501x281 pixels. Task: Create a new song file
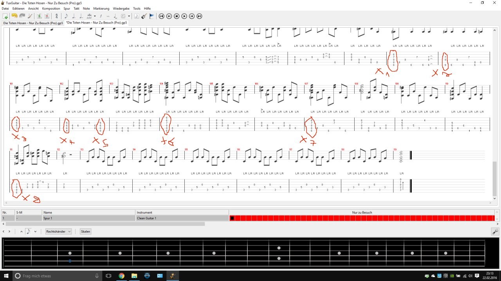point(5,16)
